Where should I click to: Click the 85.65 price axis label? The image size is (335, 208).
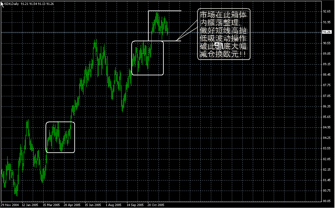pos(327,117)
